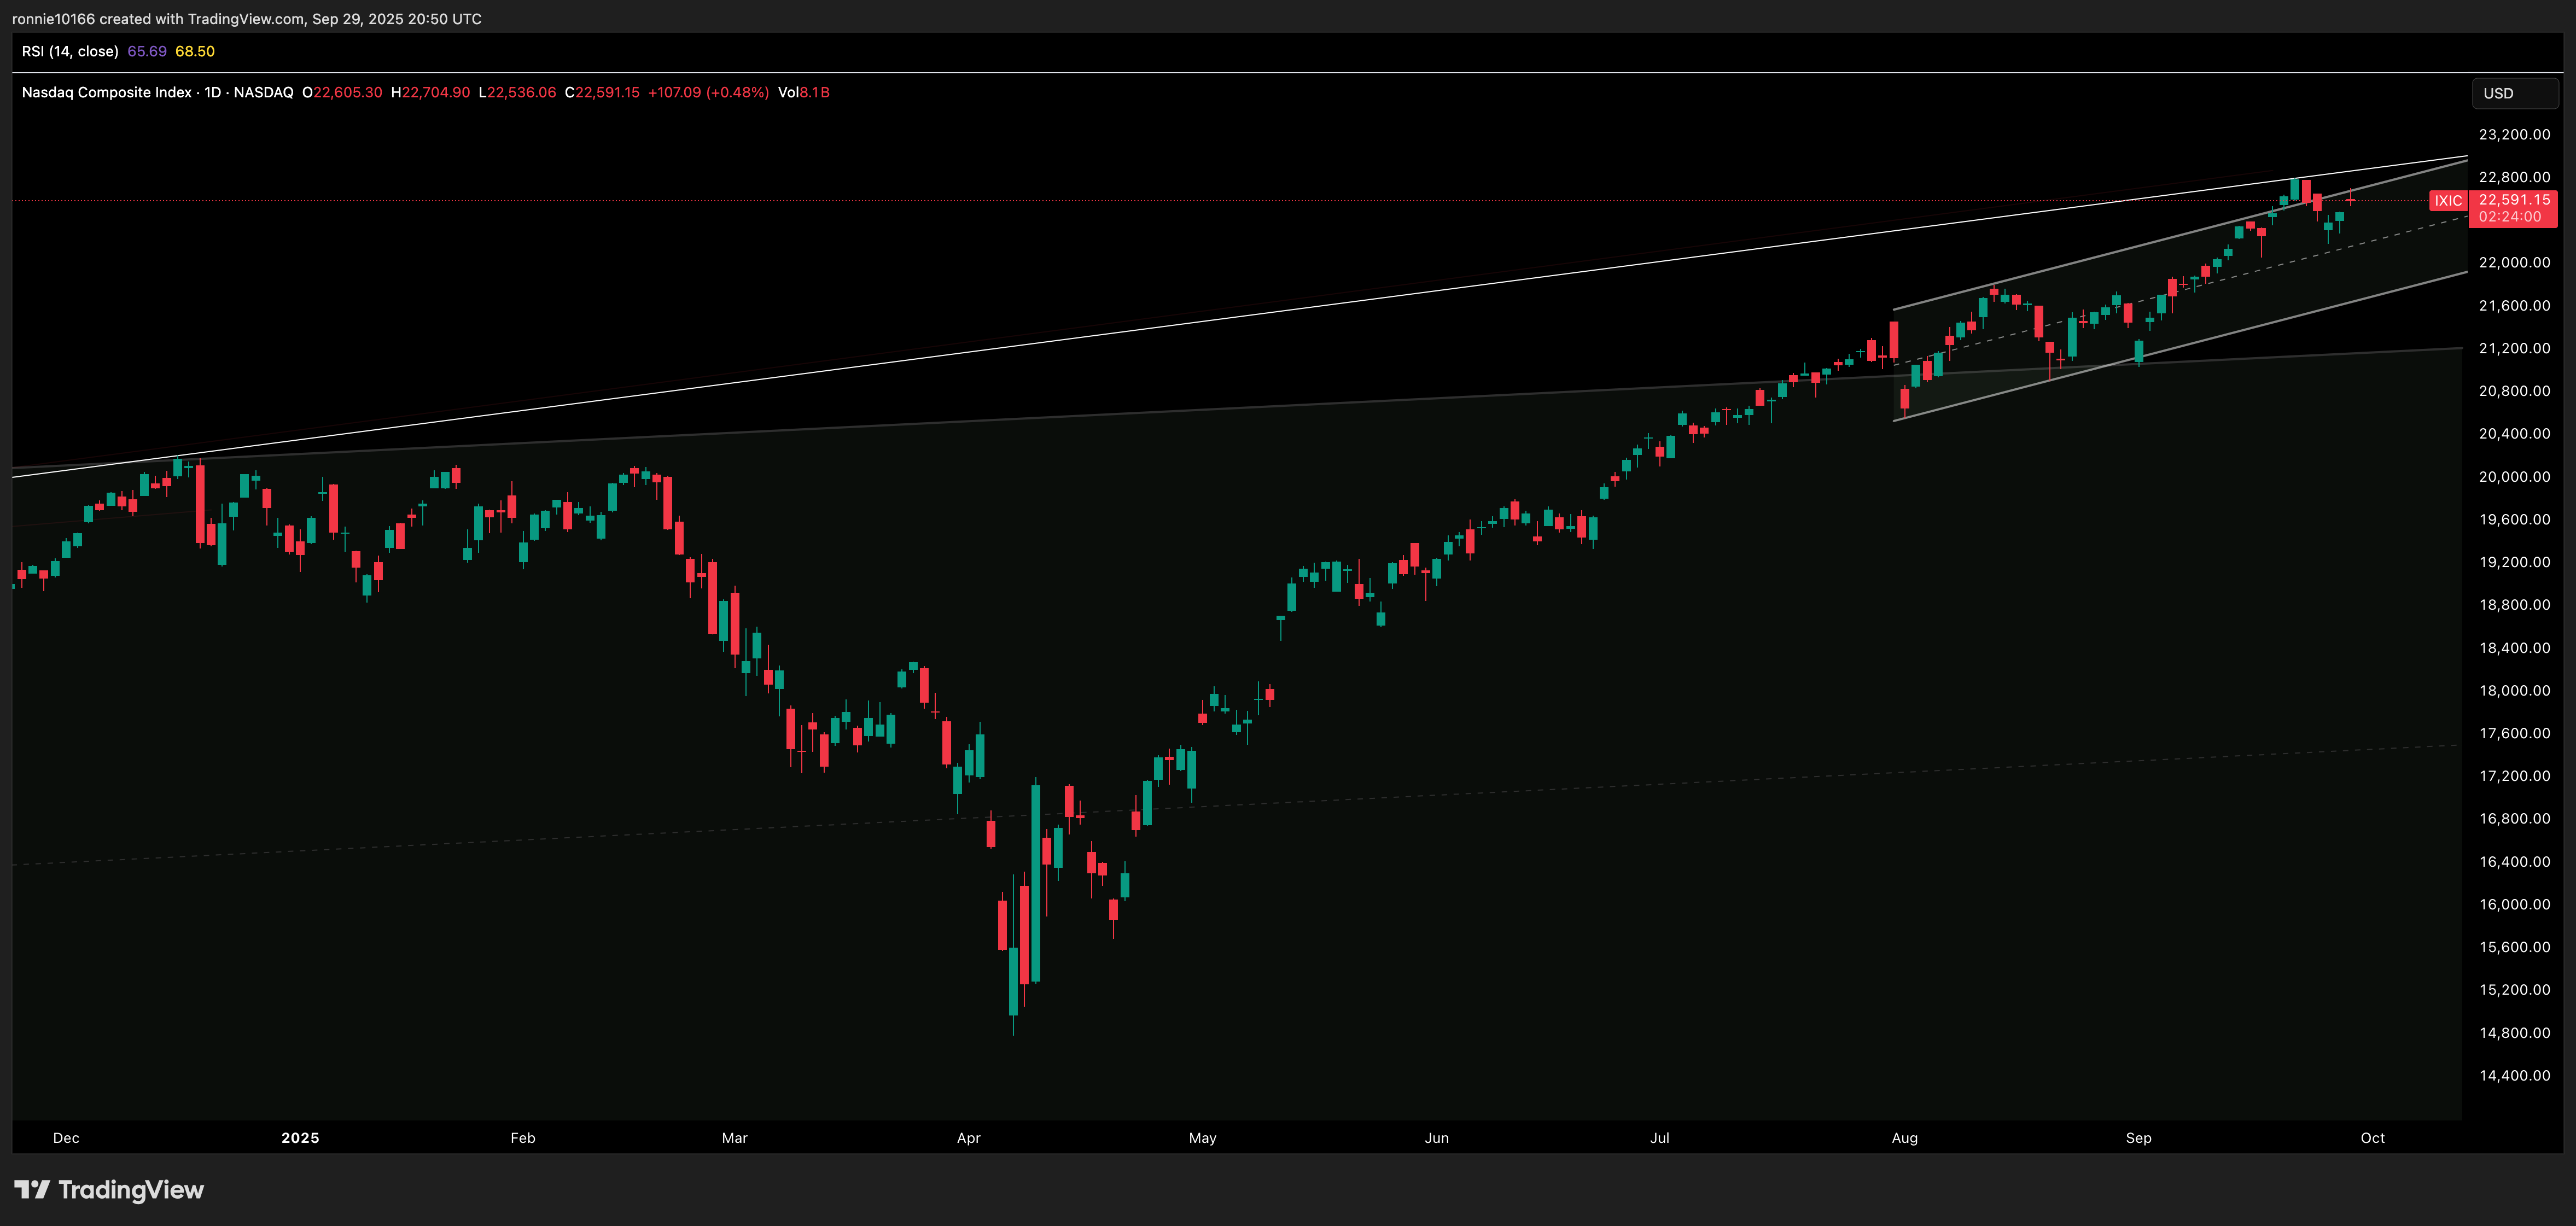Image resolution: width=2576 pixels, height=1226 pixels.
Task: Click the ronnie10166 TradingView.com attribution text
Action: pyautogui.click(x=246, y=19)
